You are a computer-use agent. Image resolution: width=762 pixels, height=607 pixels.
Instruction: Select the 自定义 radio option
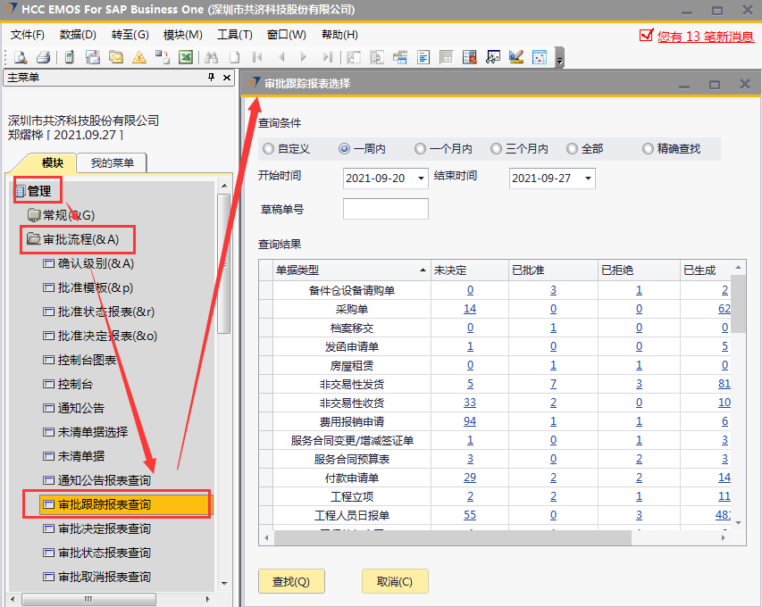coord(268,149)
